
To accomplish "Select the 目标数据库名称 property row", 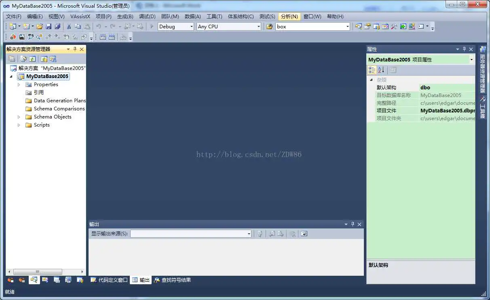I will point(421,95).
